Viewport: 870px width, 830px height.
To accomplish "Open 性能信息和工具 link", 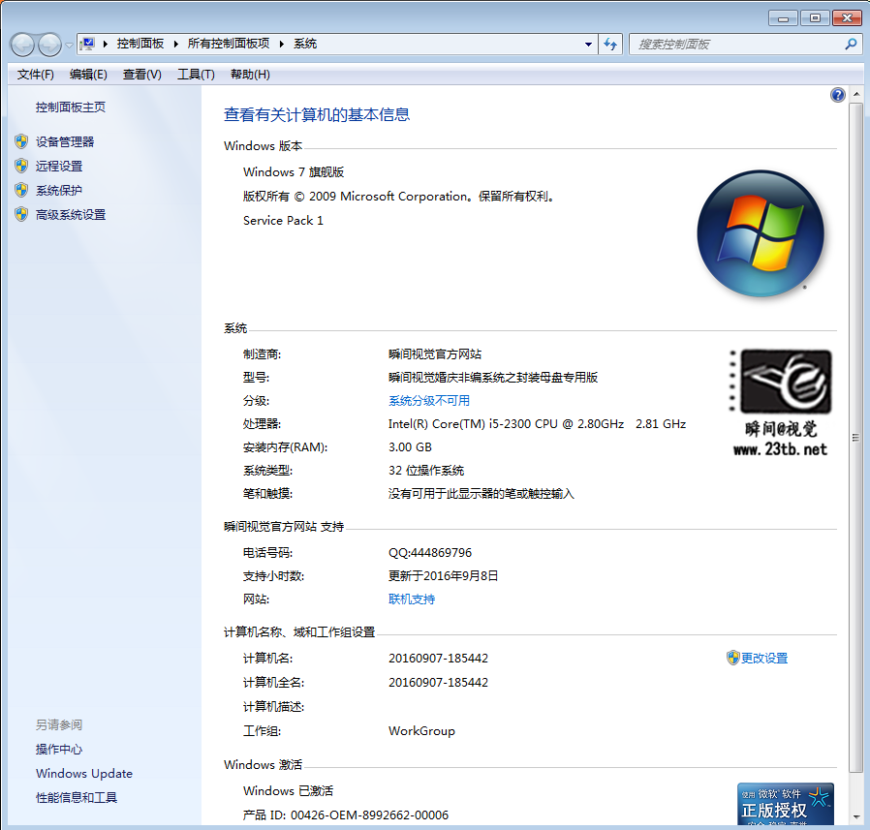I will coord(77,798).
